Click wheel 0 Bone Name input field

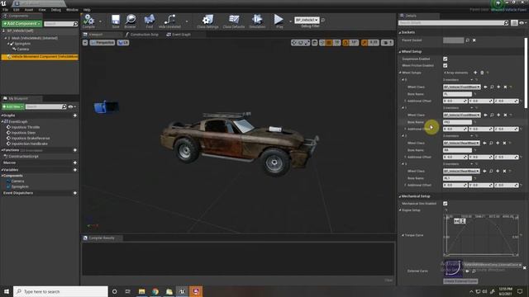(457, 94)
